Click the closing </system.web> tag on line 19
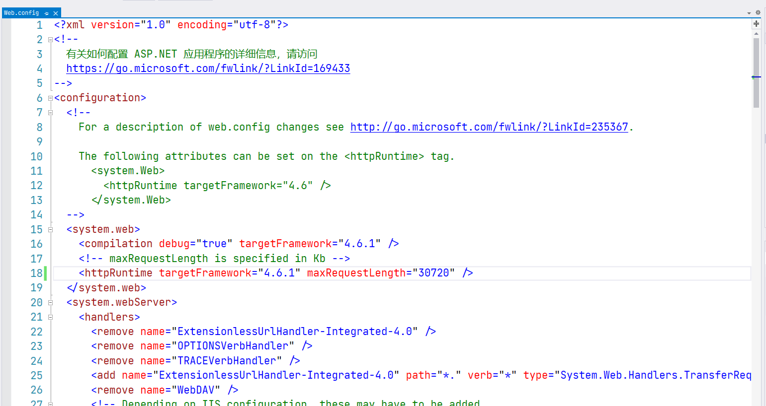 pos(106,288)
